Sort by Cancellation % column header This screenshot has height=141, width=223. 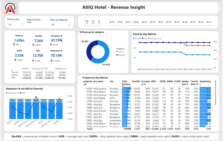[x=194, y=83]
